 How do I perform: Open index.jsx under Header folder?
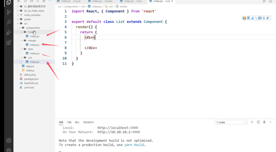tap(34, 45)
